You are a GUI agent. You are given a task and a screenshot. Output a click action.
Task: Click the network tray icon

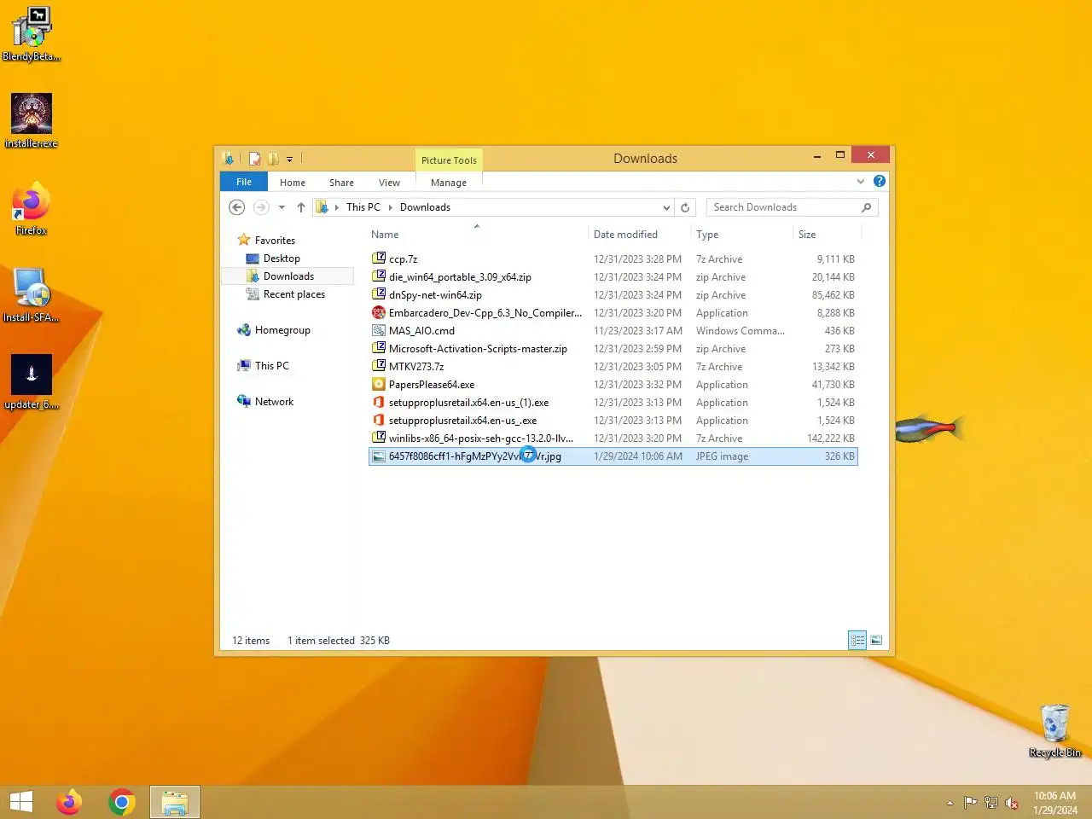pos(991,803)
